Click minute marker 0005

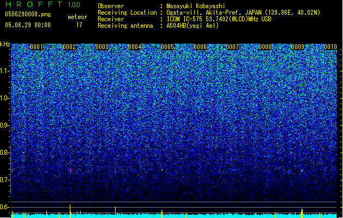click(x=167, y=47)
